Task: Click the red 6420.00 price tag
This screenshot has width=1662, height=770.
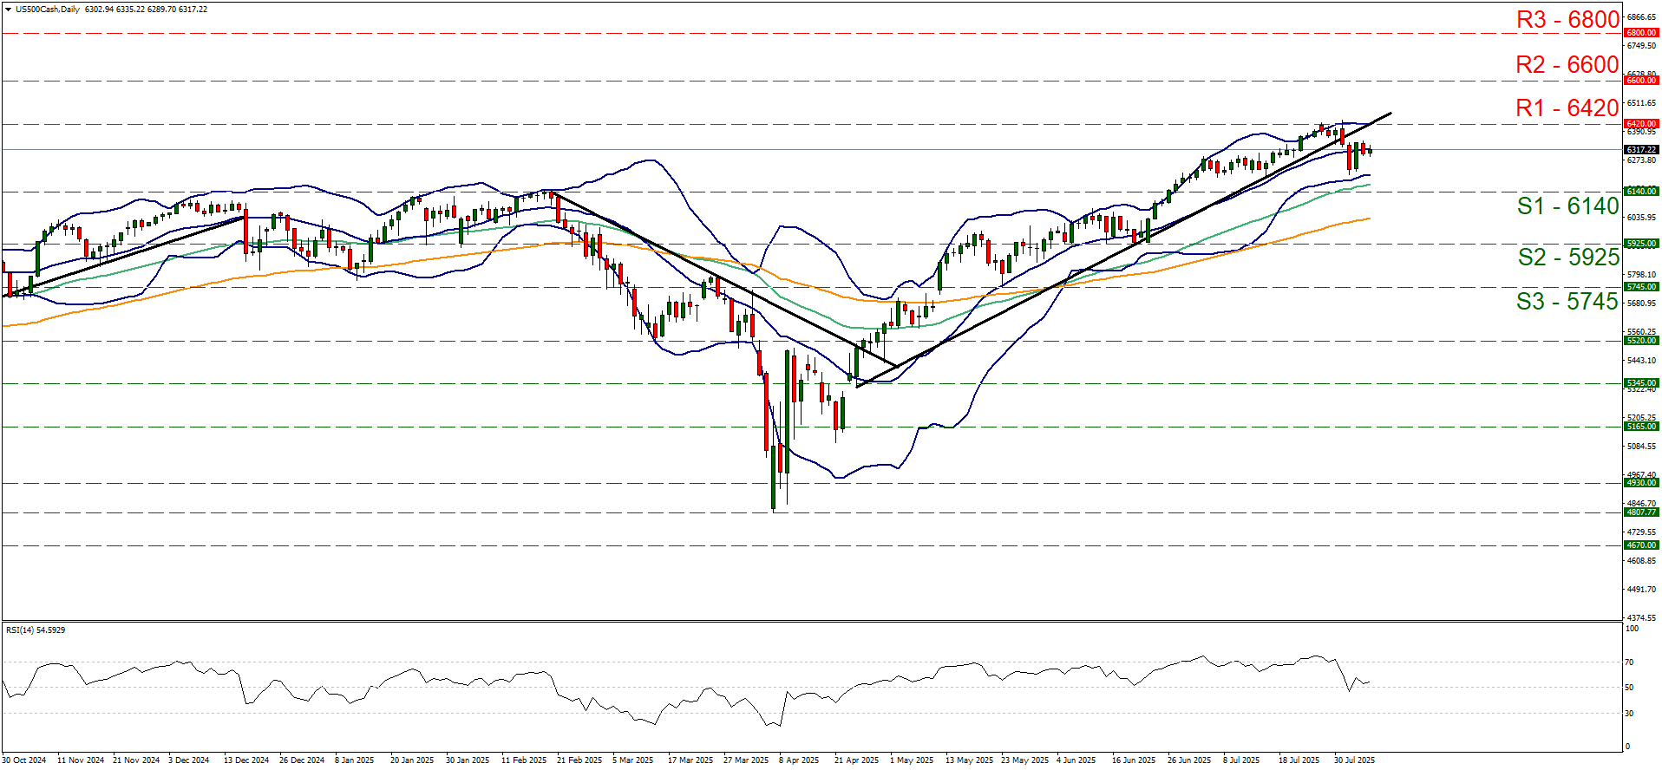Action: pyautogui.click(x=1640, y=124)
